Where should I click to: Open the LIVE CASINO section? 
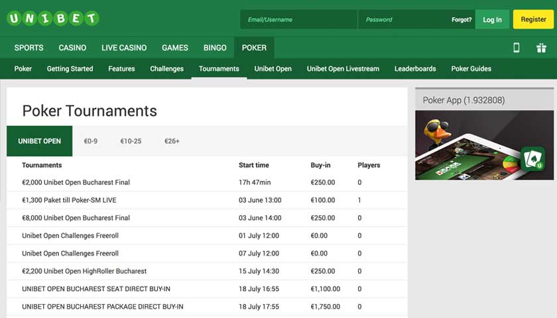124,48
